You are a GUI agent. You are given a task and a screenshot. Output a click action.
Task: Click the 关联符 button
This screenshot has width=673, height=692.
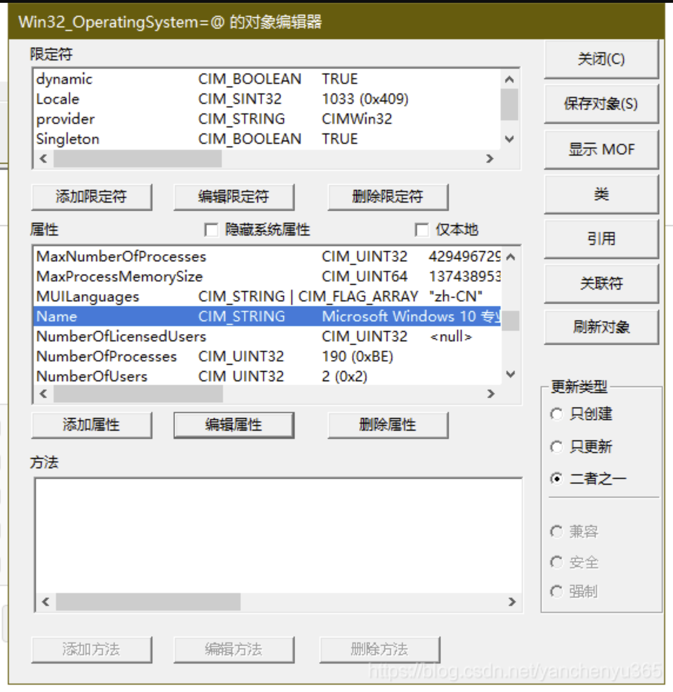(x=601, y=283)
